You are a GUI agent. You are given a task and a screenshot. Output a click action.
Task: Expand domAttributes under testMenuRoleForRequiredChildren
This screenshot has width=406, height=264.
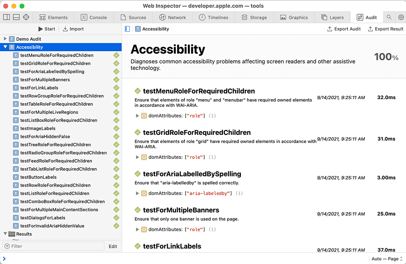[138, 116]
